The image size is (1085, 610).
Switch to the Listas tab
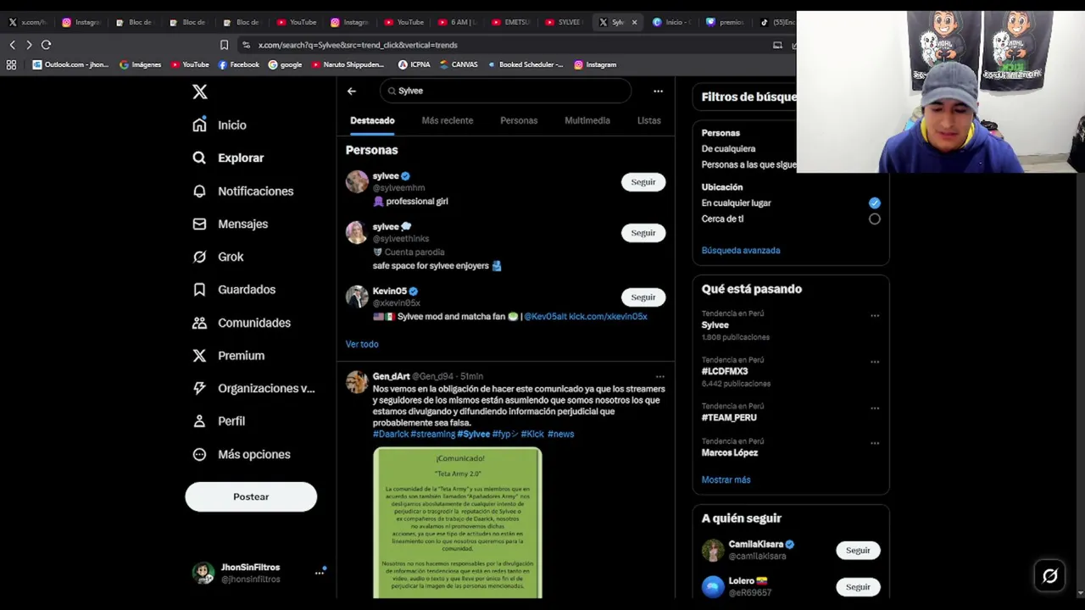tap(649, 120)
